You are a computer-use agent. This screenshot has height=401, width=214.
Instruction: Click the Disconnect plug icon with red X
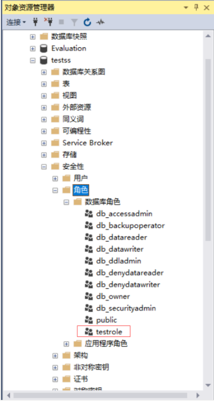48,22
